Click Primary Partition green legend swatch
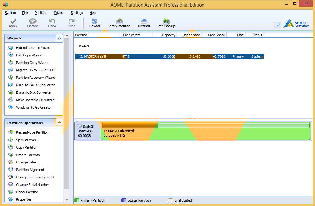The image size is (315, 206). pyautogui.click(x=77, y=200)
